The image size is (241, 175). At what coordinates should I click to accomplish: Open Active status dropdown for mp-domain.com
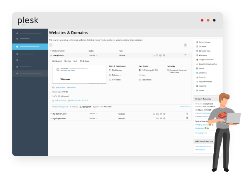94,114
